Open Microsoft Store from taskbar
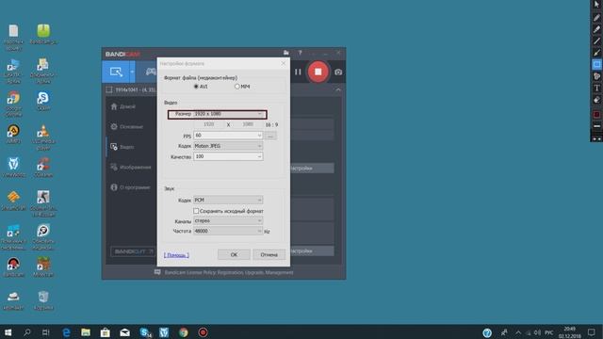The image size is (603, 339). click(105, 332)
